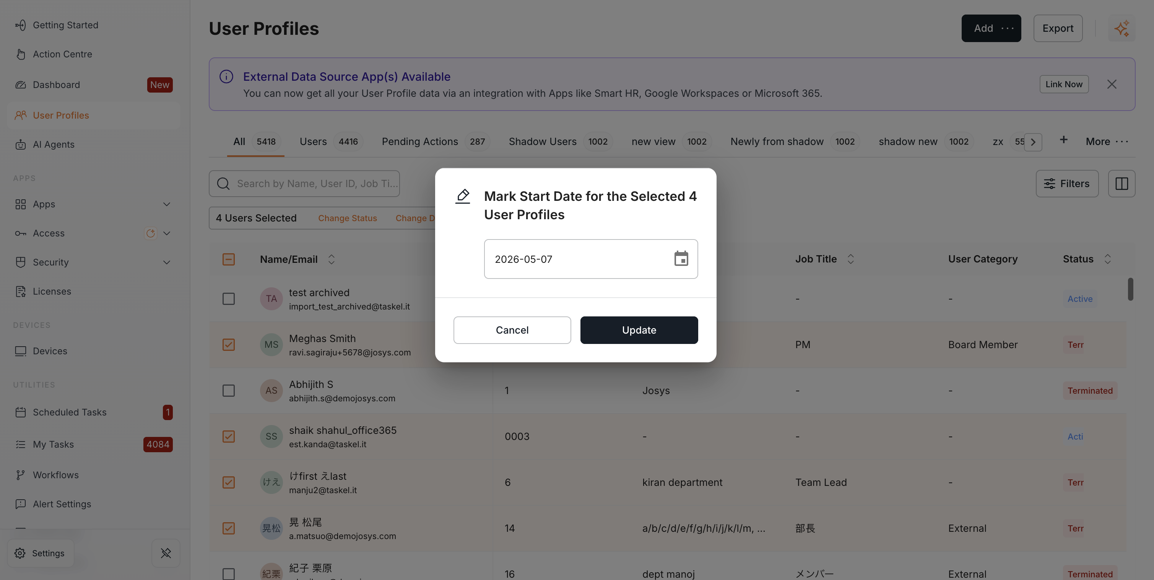Viewport: 1154px width, 580px height.
Task: Click the Apps grid icon in sidebar
Action: 21,204
